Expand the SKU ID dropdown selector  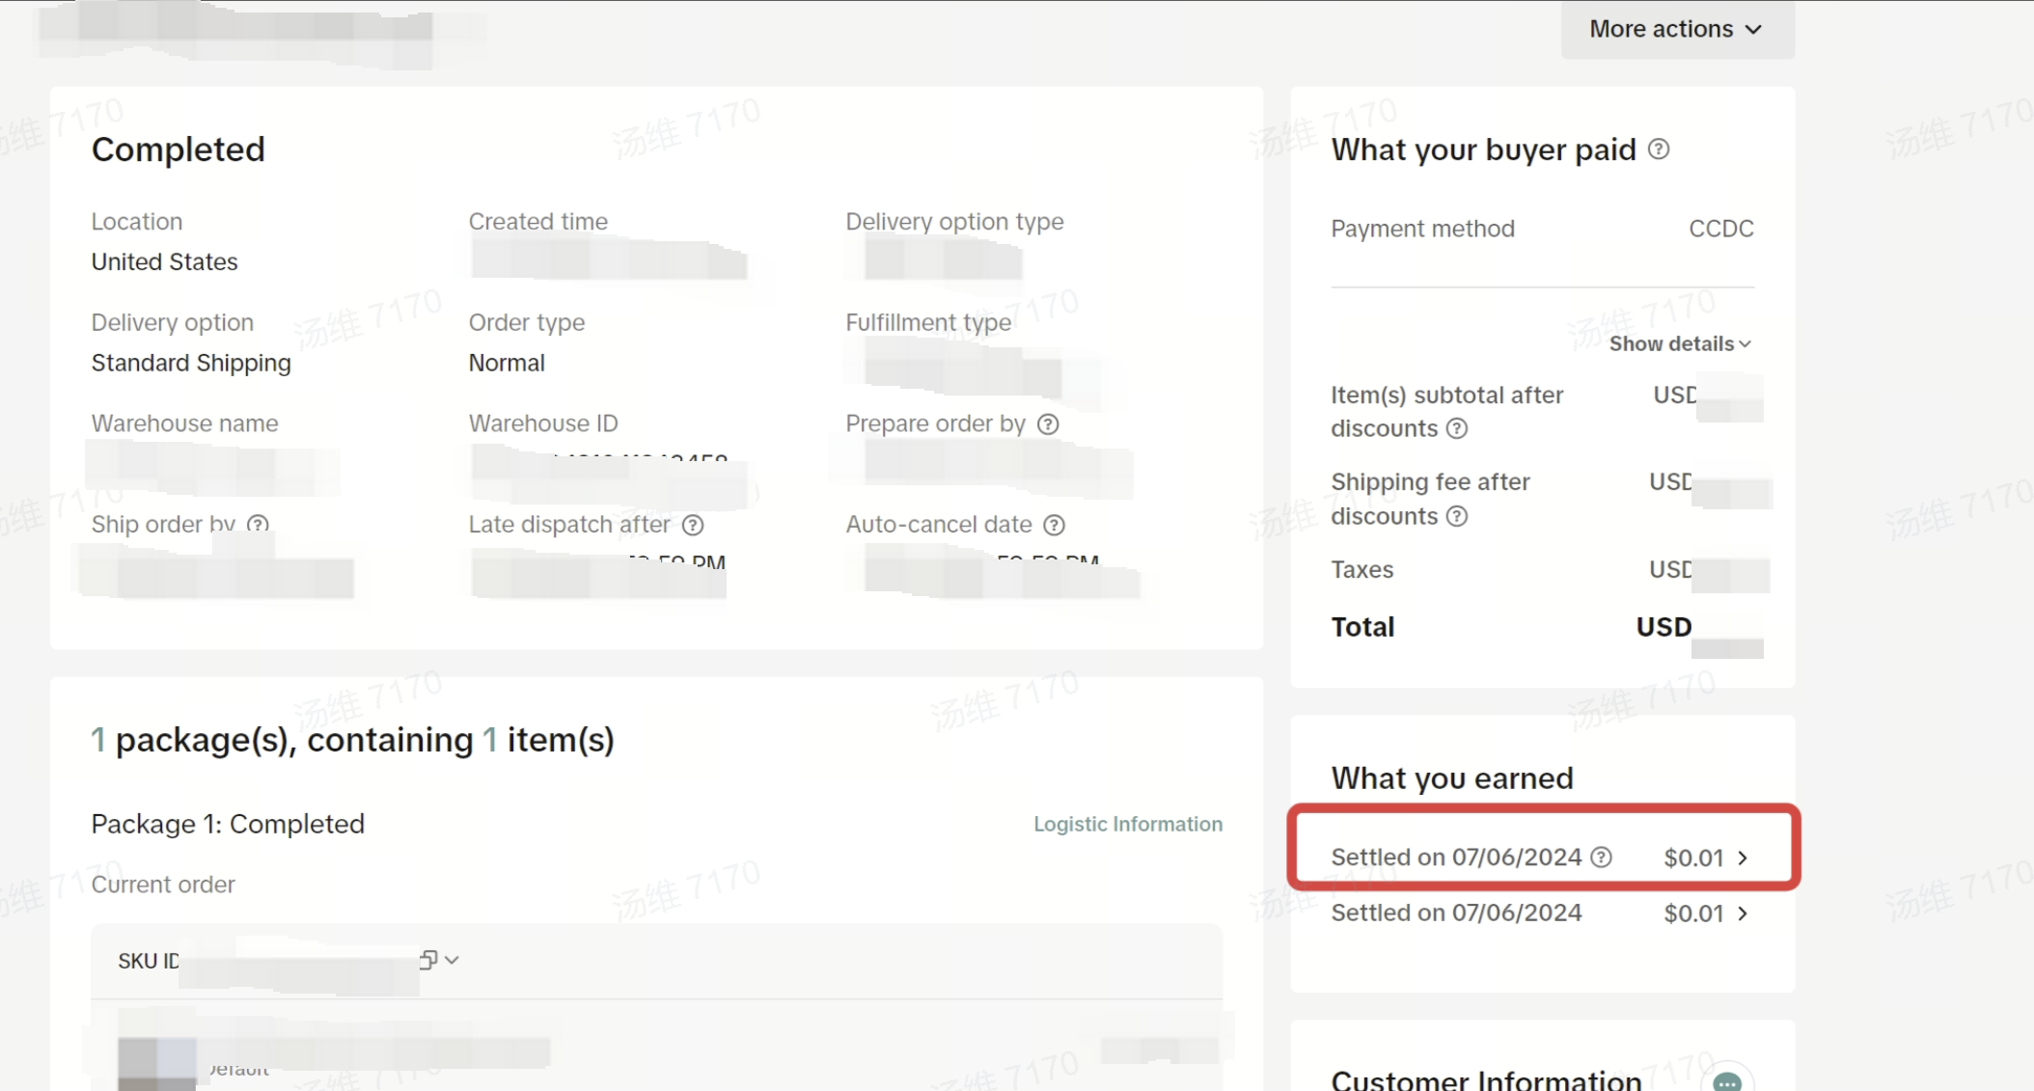pos(451,961)
